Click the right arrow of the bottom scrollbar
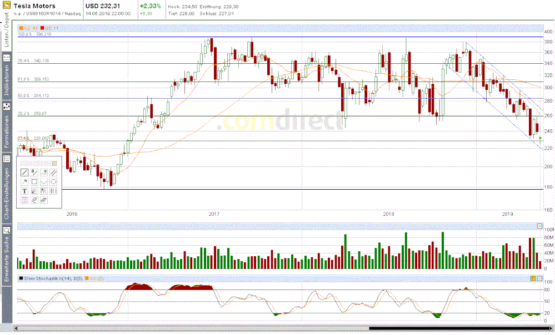The height and width of the screenshot is (335, 555). click(551, 328)
